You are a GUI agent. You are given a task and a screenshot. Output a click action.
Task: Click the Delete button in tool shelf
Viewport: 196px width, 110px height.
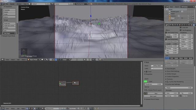(x=9, y=28)
